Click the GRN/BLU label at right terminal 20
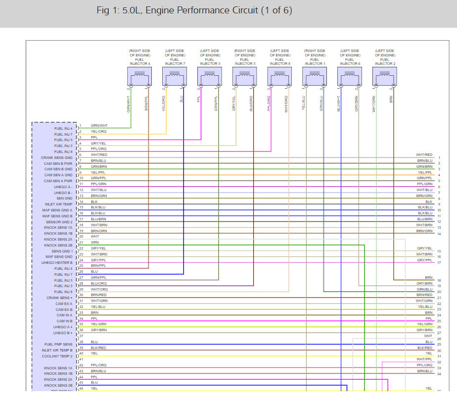This screenshot has width=457, height=403. (x=424, y=289)
